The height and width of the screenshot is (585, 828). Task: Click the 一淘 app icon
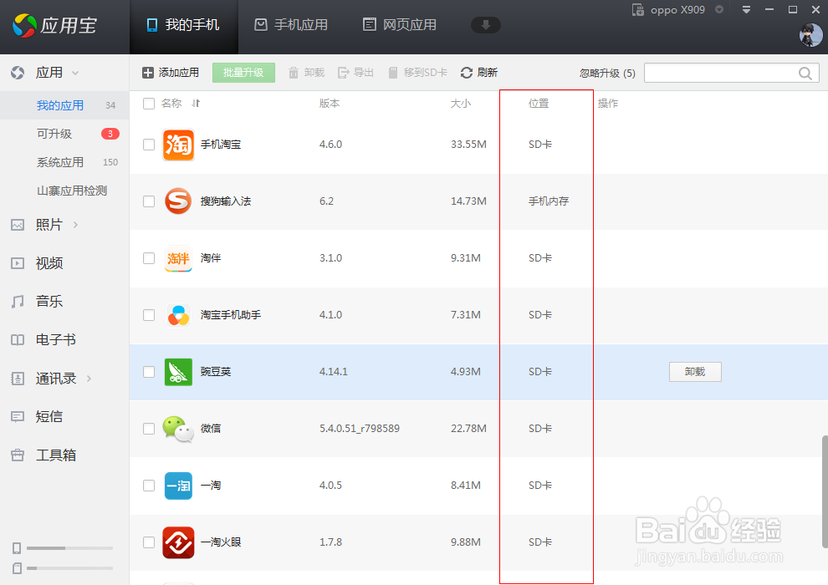click(x=178, y=486)
